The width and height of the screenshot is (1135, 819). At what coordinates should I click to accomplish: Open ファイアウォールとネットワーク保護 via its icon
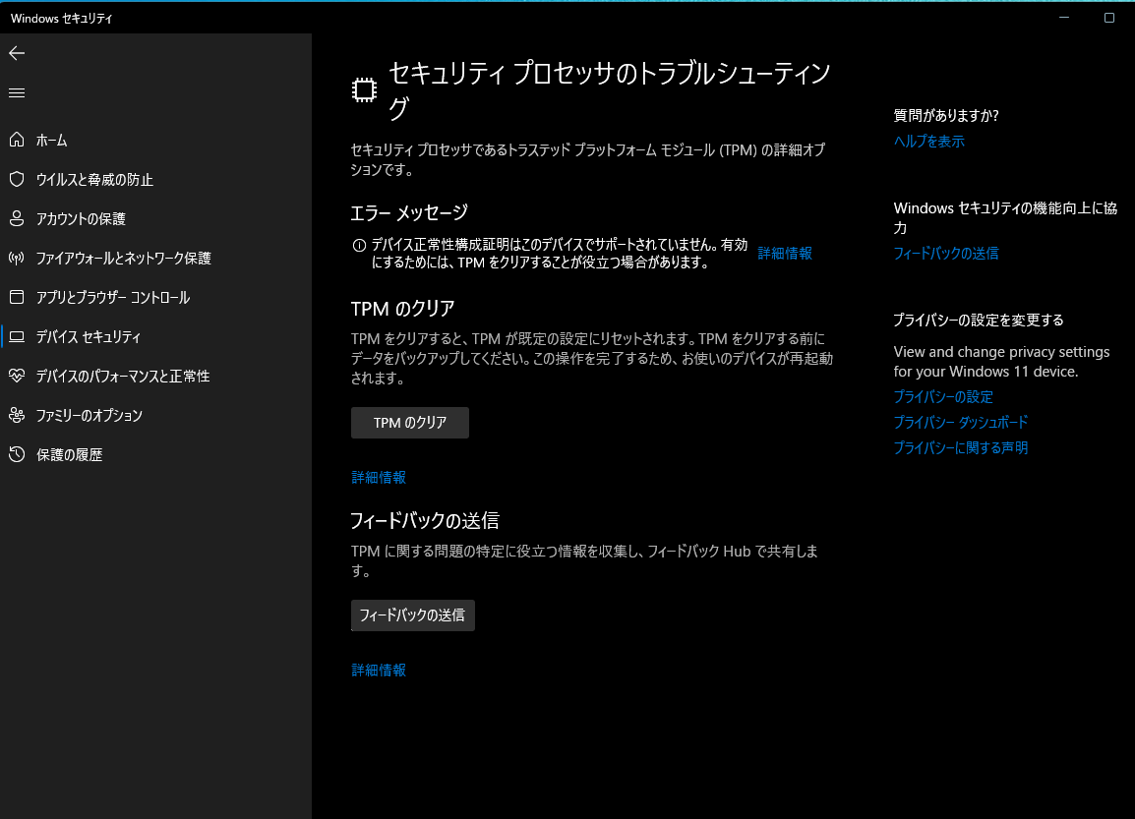tap(16, 258)
